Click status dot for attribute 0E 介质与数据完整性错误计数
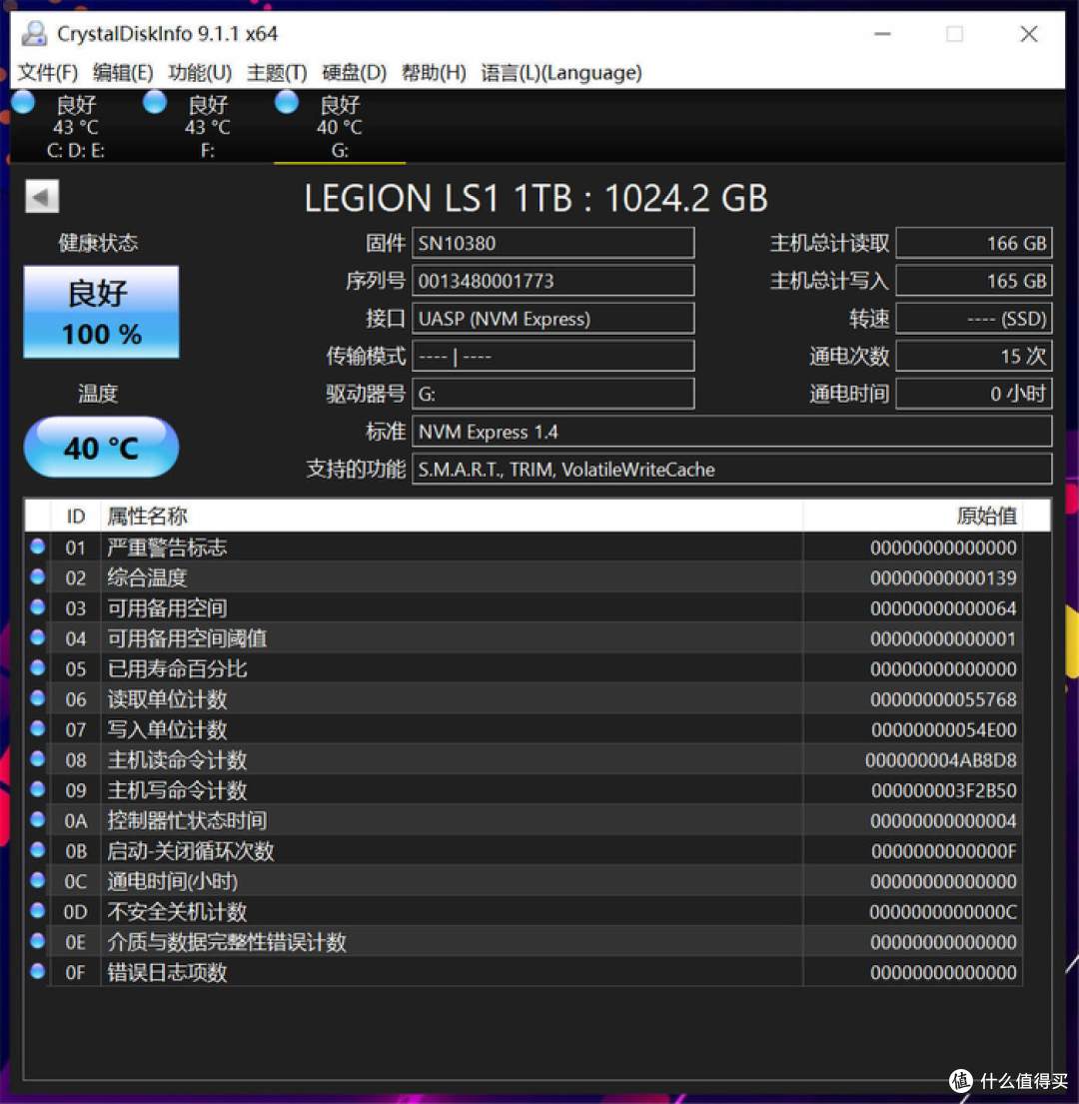This screenshot has height=1104, width=1079. coord(38,941)
